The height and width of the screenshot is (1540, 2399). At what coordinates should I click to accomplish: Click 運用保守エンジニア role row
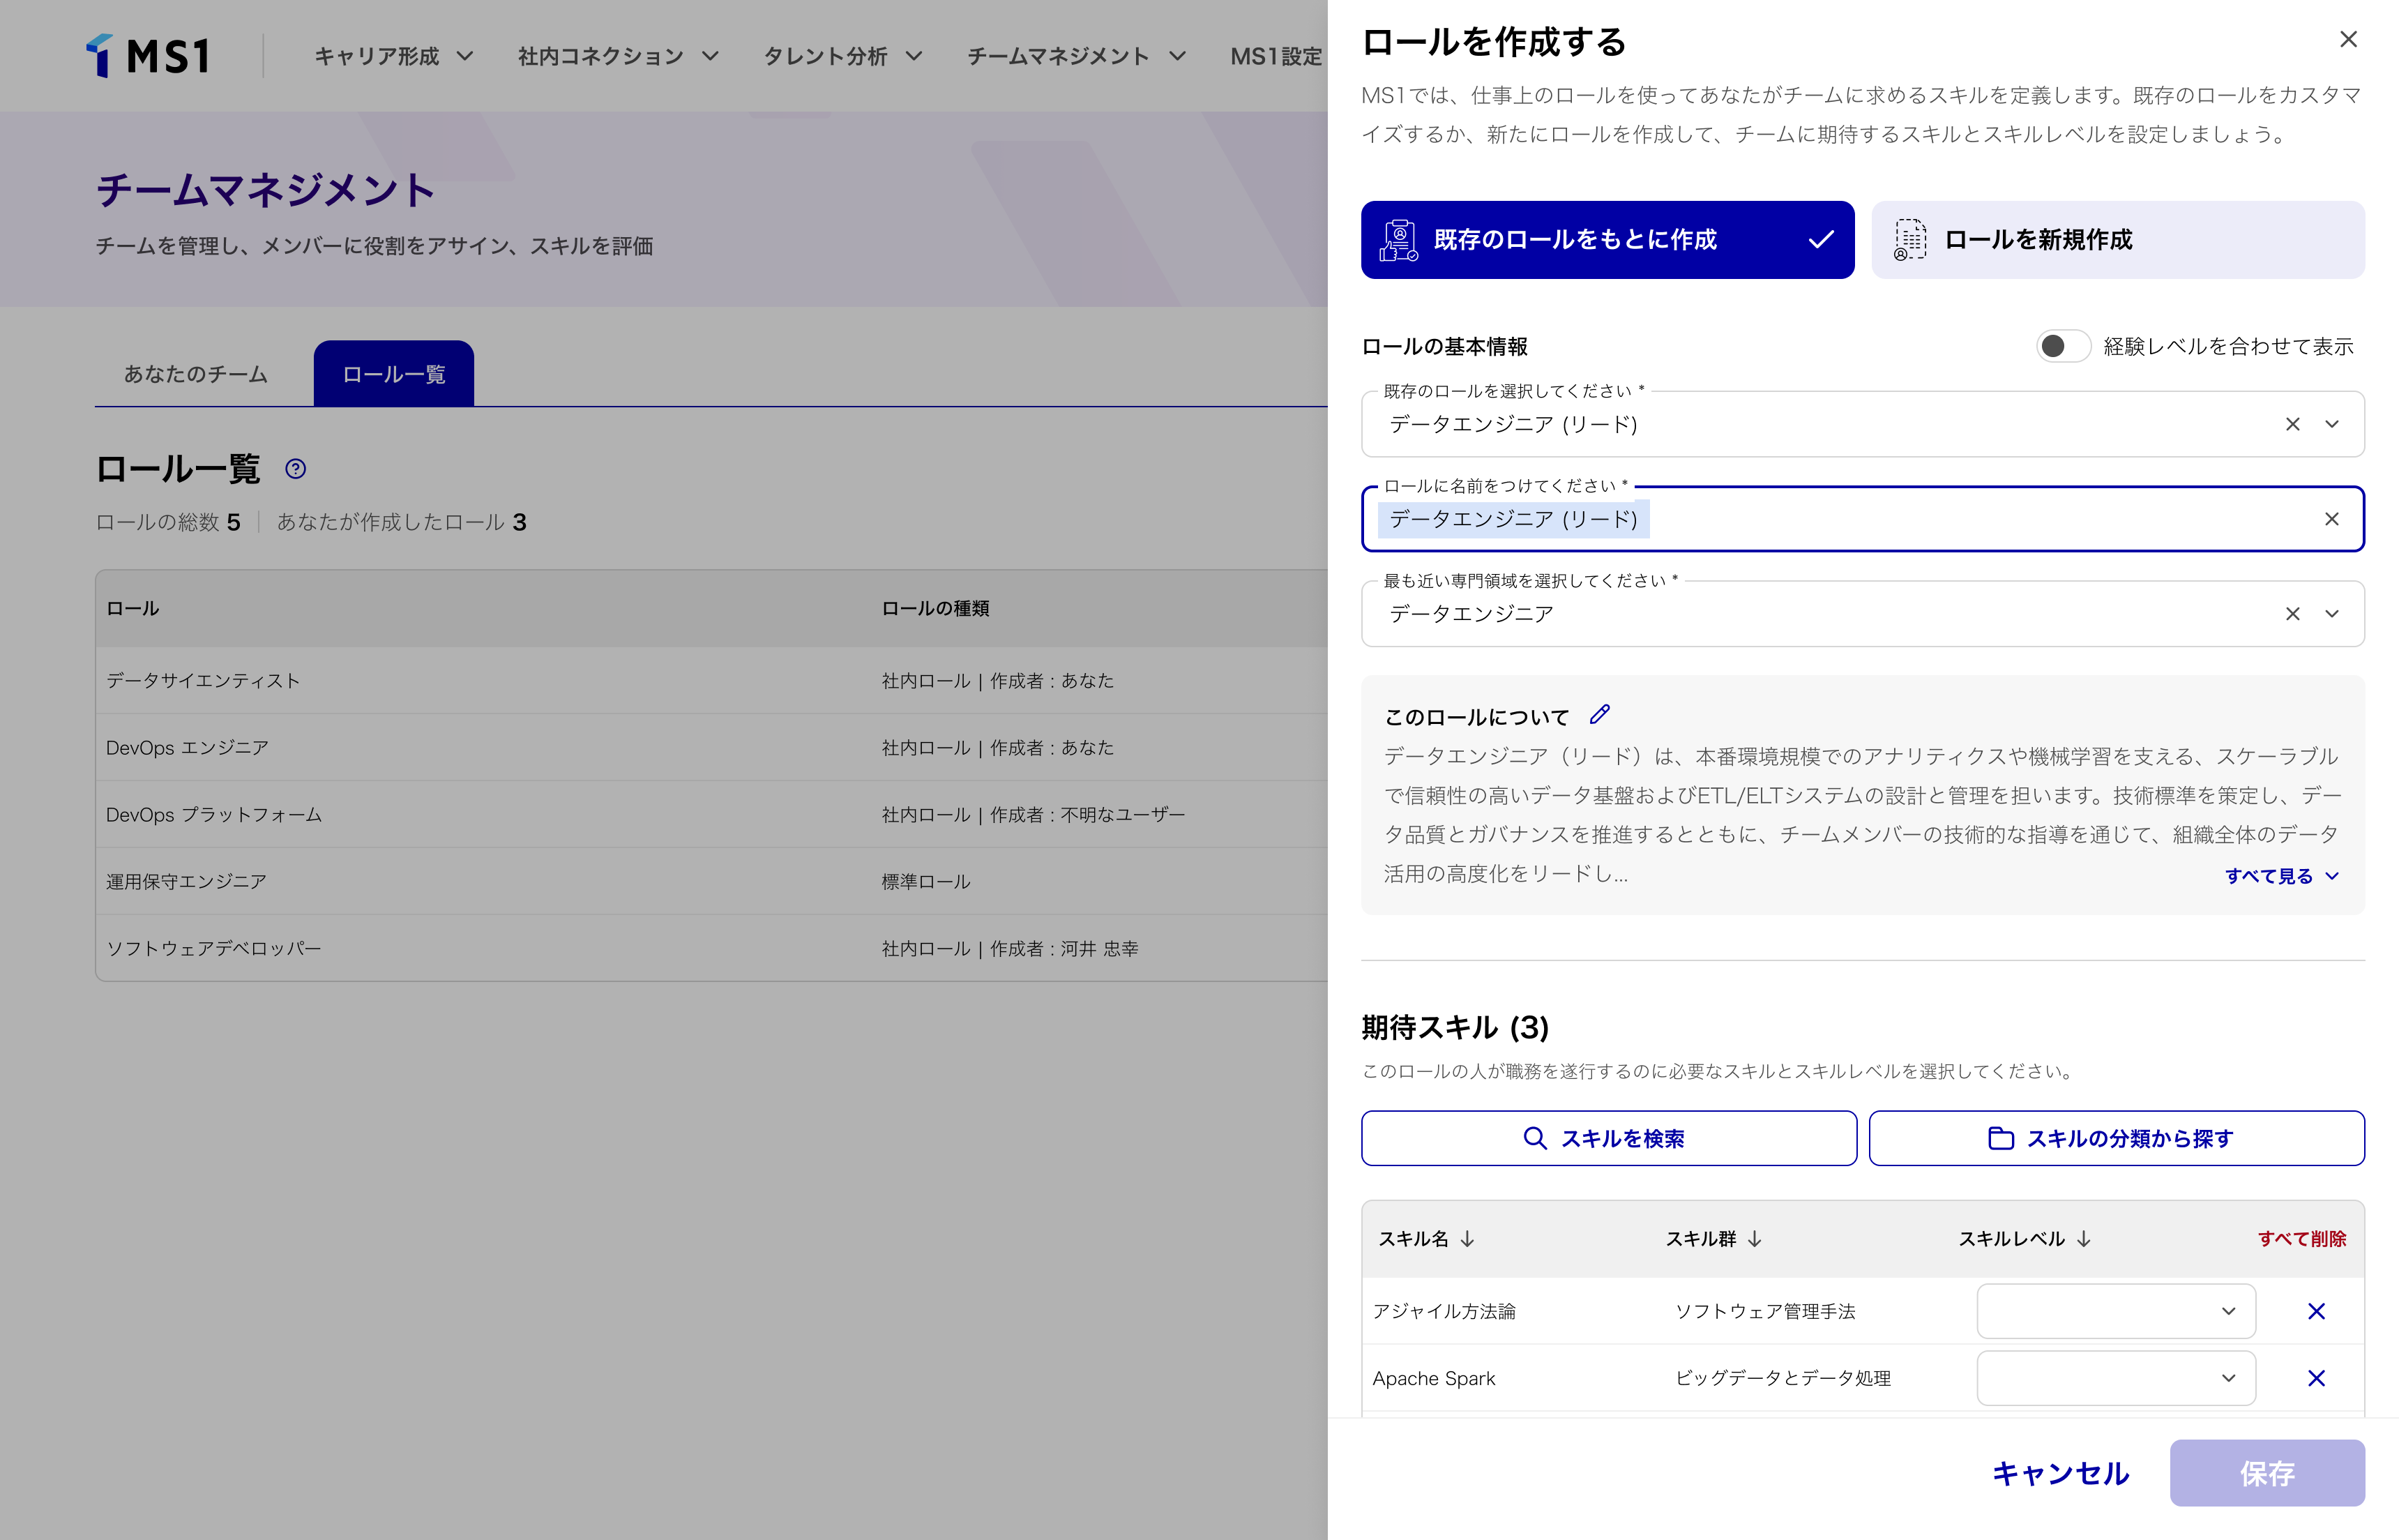tap(712, 882)
